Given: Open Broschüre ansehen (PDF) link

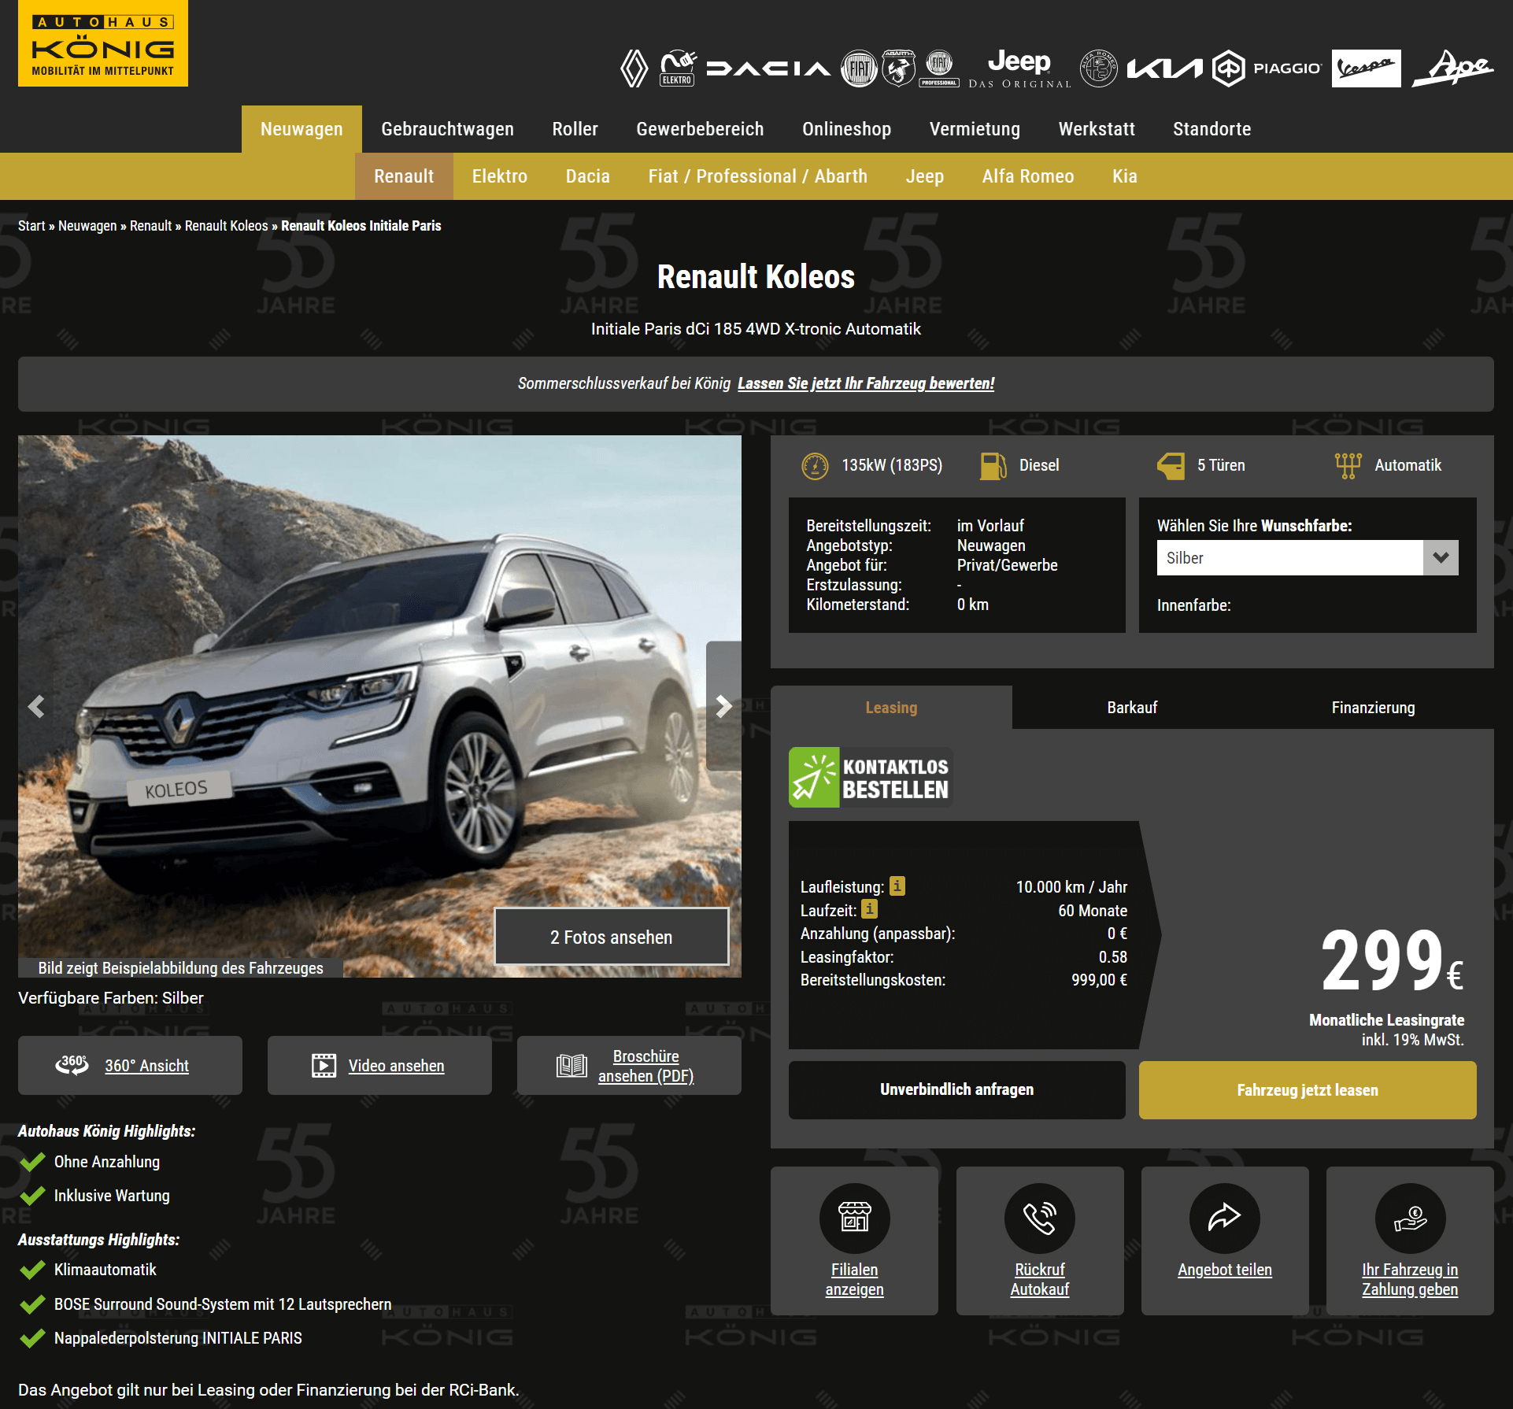Looking at the screenshot, I should point(646,1066).
